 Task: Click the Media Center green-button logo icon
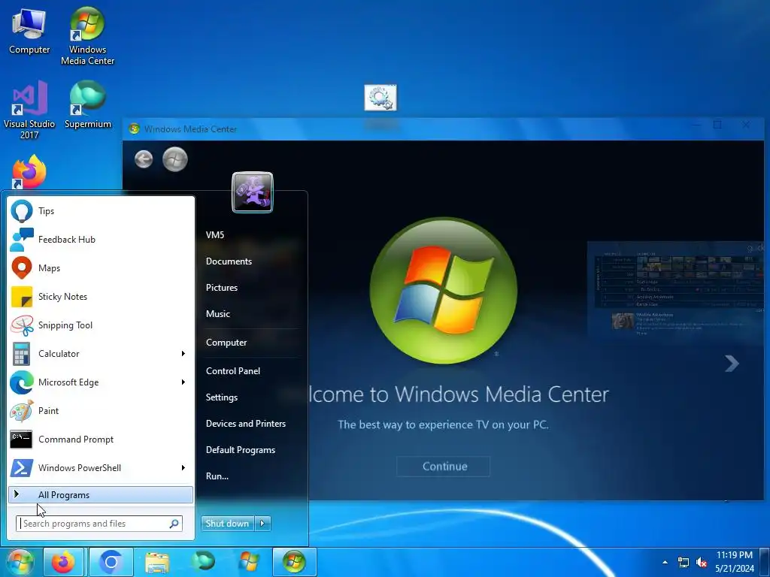(x=174, y=159)
